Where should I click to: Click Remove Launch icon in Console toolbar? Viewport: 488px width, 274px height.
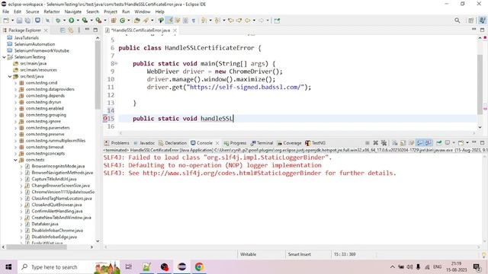(x=376, y=143)
